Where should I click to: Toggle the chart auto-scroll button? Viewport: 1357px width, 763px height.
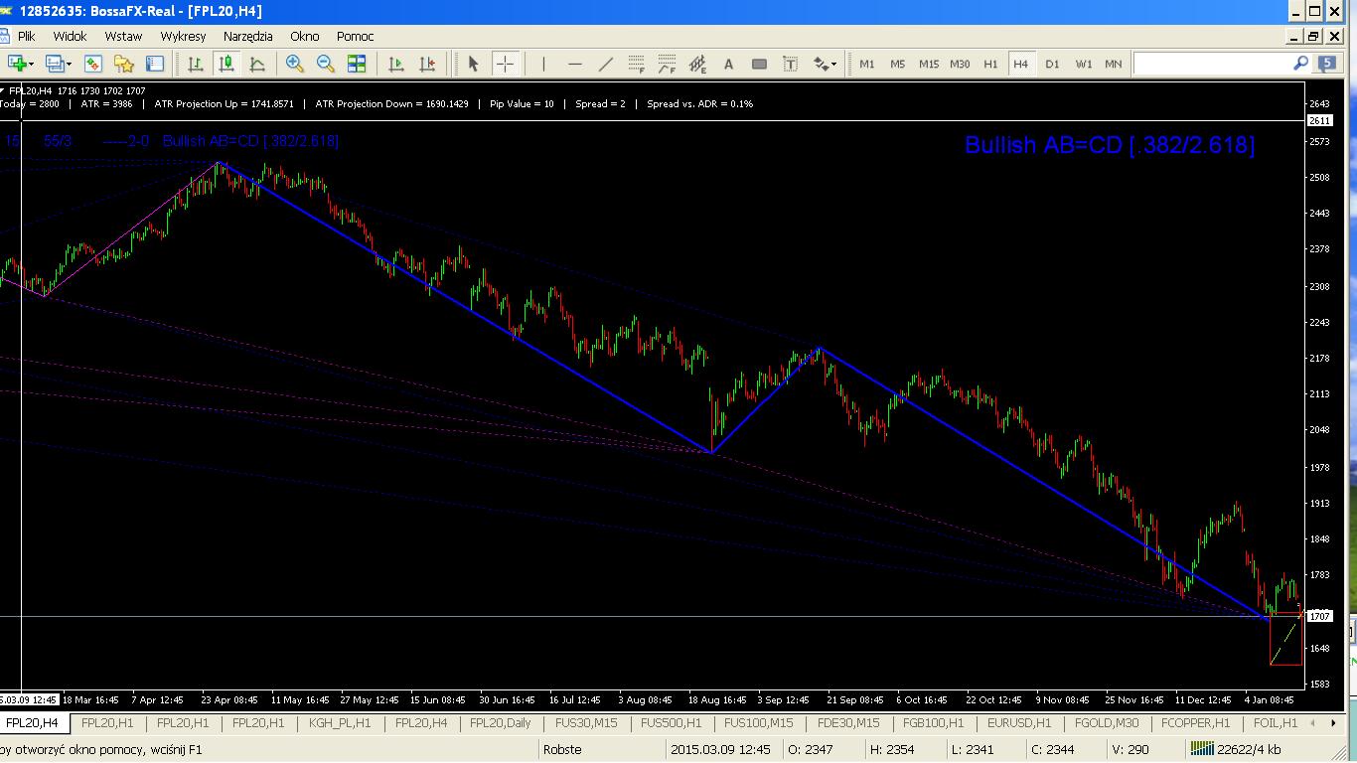click(396, 64)
